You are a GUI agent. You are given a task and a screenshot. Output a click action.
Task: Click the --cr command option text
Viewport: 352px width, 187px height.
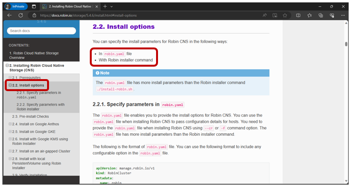coord(208,128)
